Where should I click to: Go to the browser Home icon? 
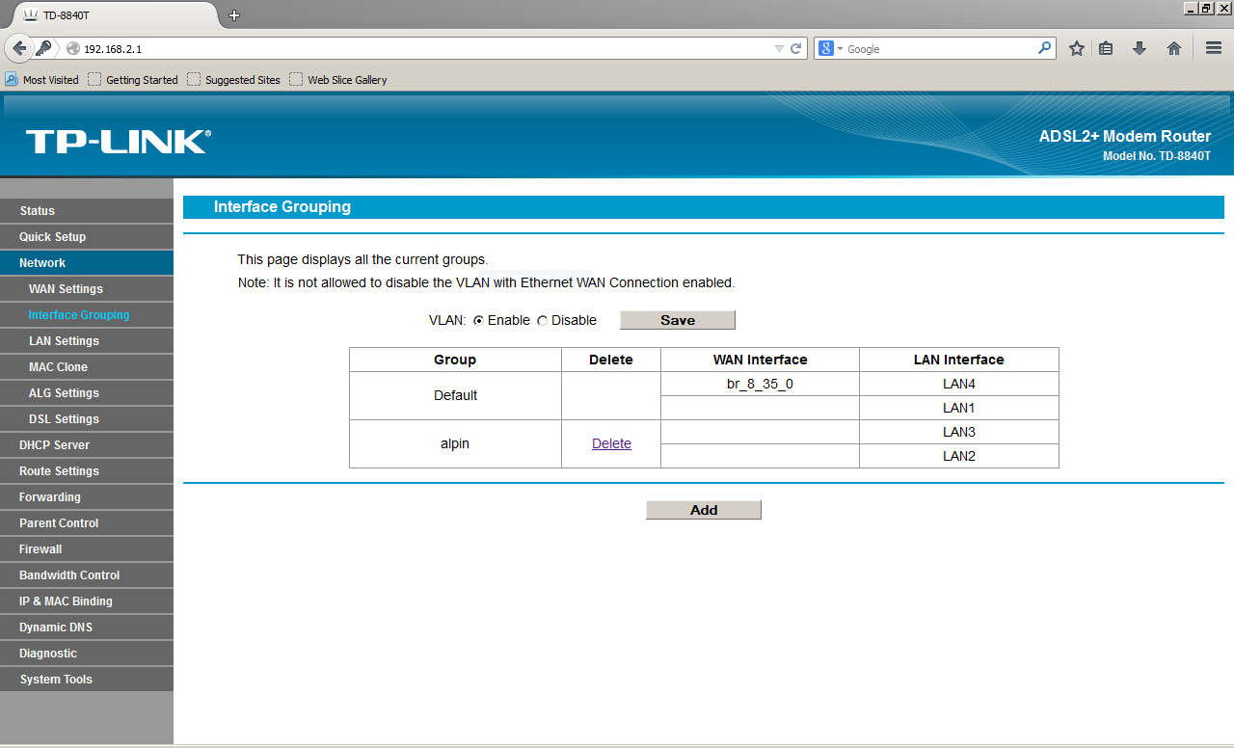[x=1174, y=48]
